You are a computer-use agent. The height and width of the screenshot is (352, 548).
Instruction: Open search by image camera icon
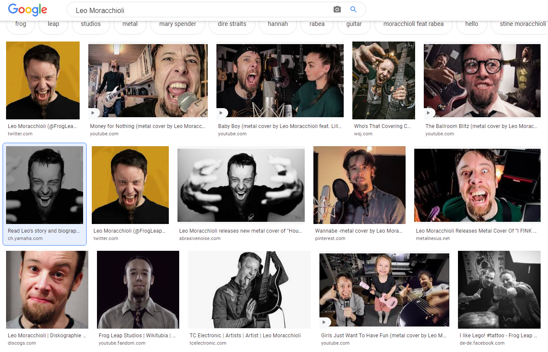337,10
